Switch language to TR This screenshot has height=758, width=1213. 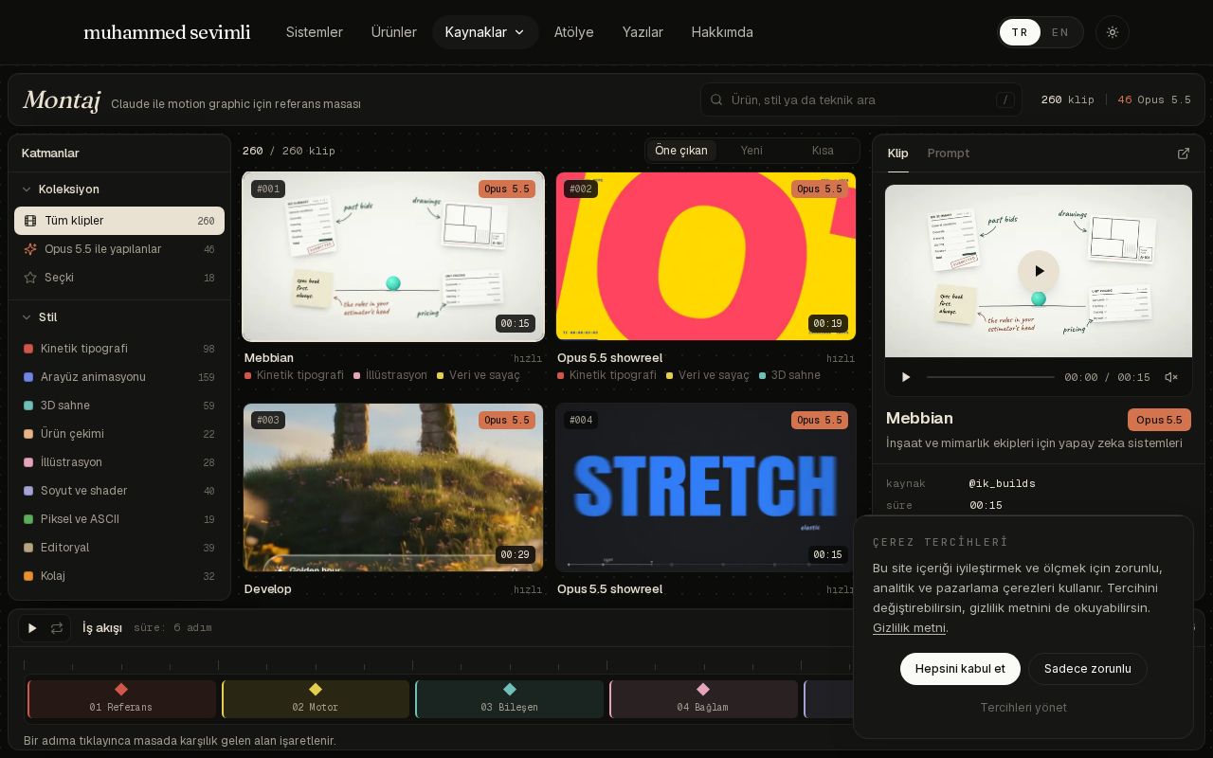point(1020,32)
